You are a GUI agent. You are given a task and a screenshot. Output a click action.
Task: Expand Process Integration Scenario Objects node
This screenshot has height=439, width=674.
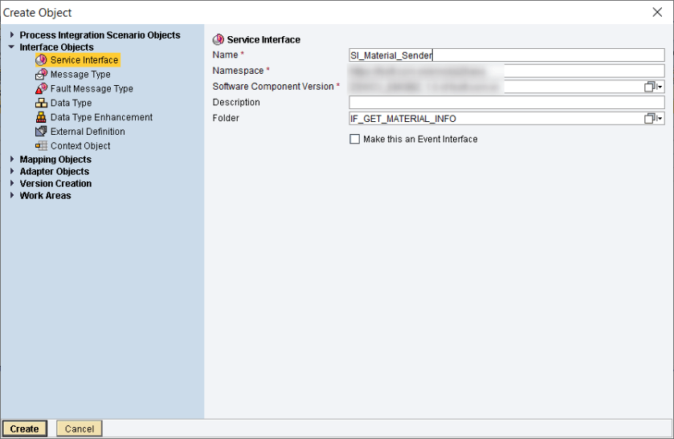(x=11, y=35)
